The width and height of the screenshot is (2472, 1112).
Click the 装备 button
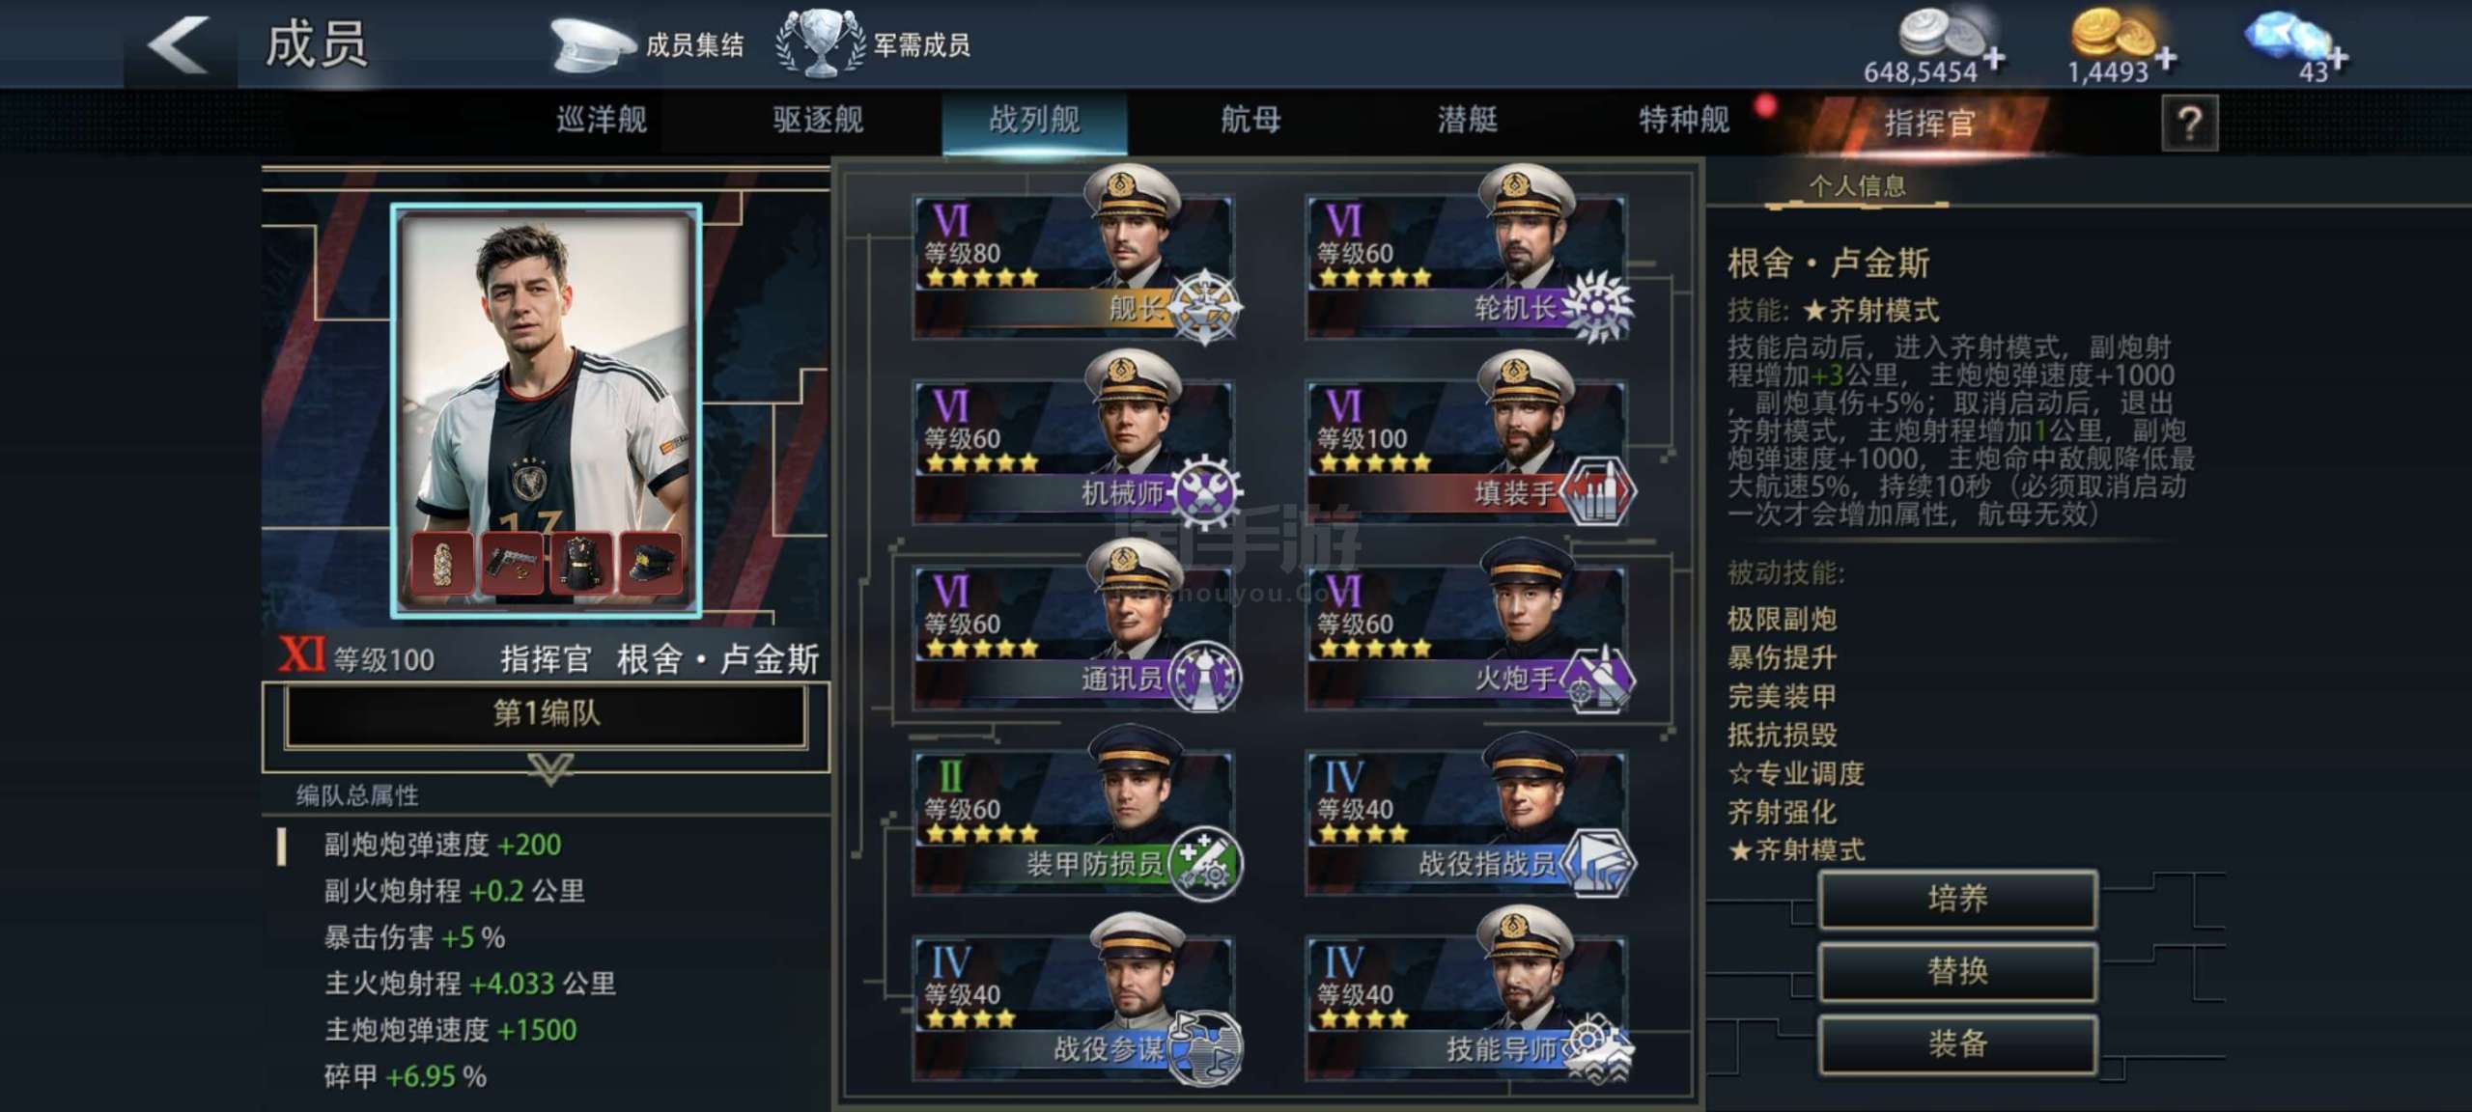pyautogui.click(x=1957, y=1043)
